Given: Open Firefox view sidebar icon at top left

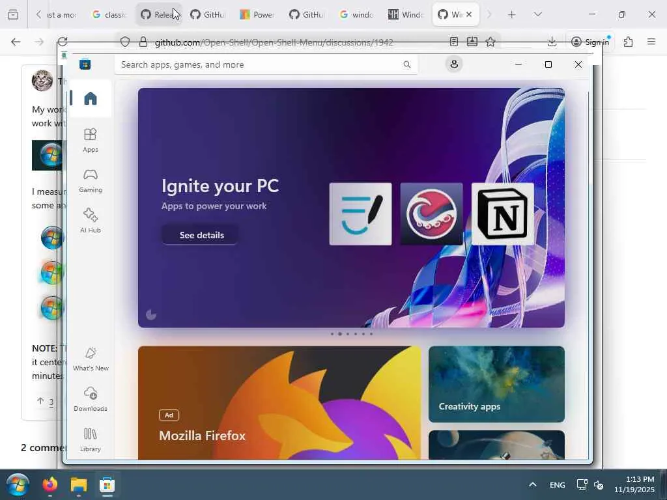Looking at the screenshot, I should (x=13, y=15).
